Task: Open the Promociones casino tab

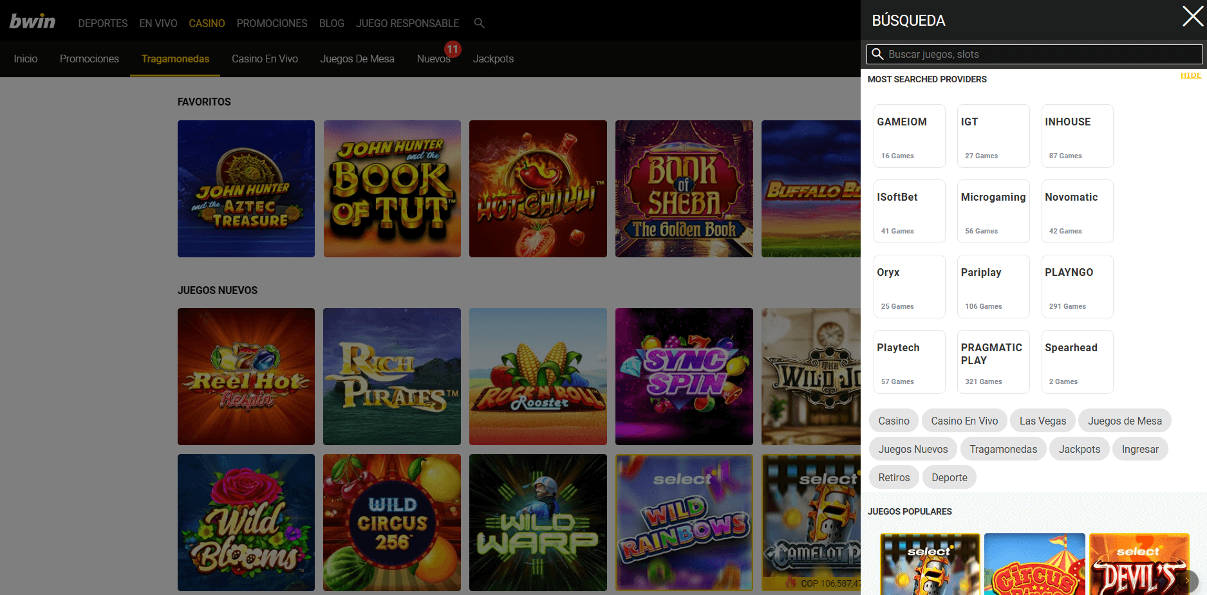Action: [89, 59]
